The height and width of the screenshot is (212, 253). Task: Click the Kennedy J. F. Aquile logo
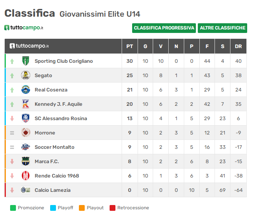(x=26, y=104)
